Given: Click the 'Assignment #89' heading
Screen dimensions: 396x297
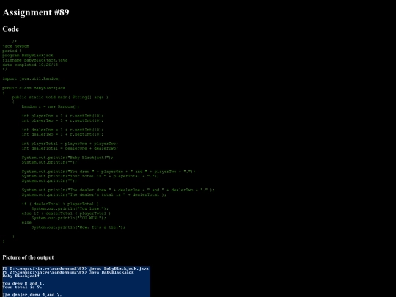Looking at the screenshot, I should tap(36, 12).
